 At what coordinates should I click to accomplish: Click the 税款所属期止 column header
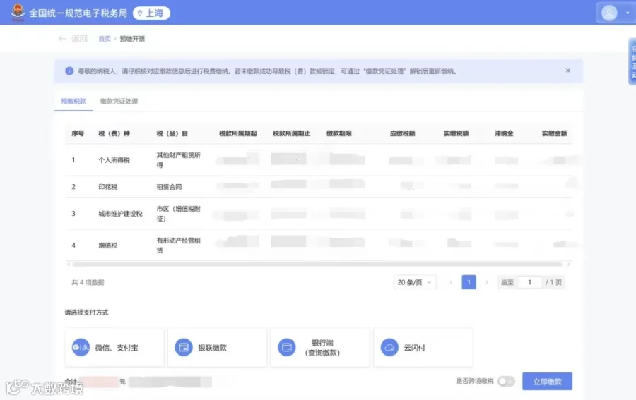click(x=291, y=133)
